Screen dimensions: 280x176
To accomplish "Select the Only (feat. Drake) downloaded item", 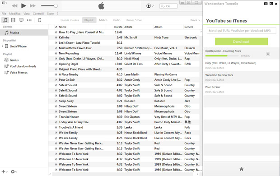I will [242, 65].
